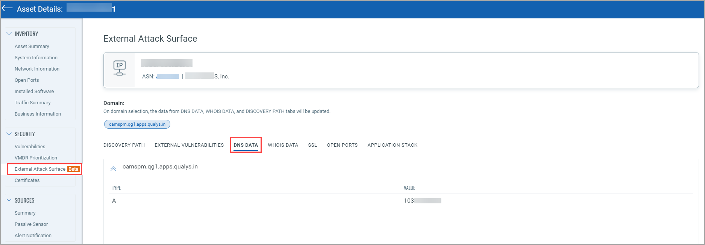Click the 103 IP value cell
This screenshot has height=245, width=705.
[423, 201]
